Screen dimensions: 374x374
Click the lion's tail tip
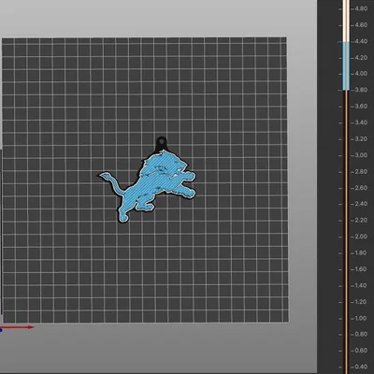tap(103, 176)
